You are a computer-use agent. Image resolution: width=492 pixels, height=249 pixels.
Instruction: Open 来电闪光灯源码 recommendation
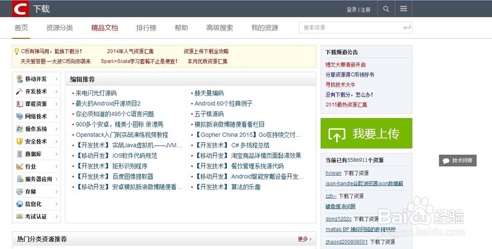(96, 93)
